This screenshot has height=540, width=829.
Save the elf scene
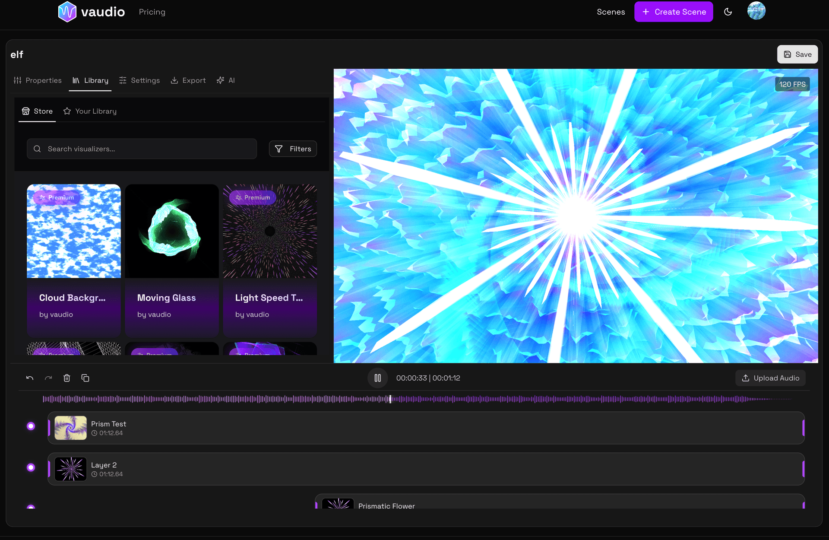[x=797, y=54]
